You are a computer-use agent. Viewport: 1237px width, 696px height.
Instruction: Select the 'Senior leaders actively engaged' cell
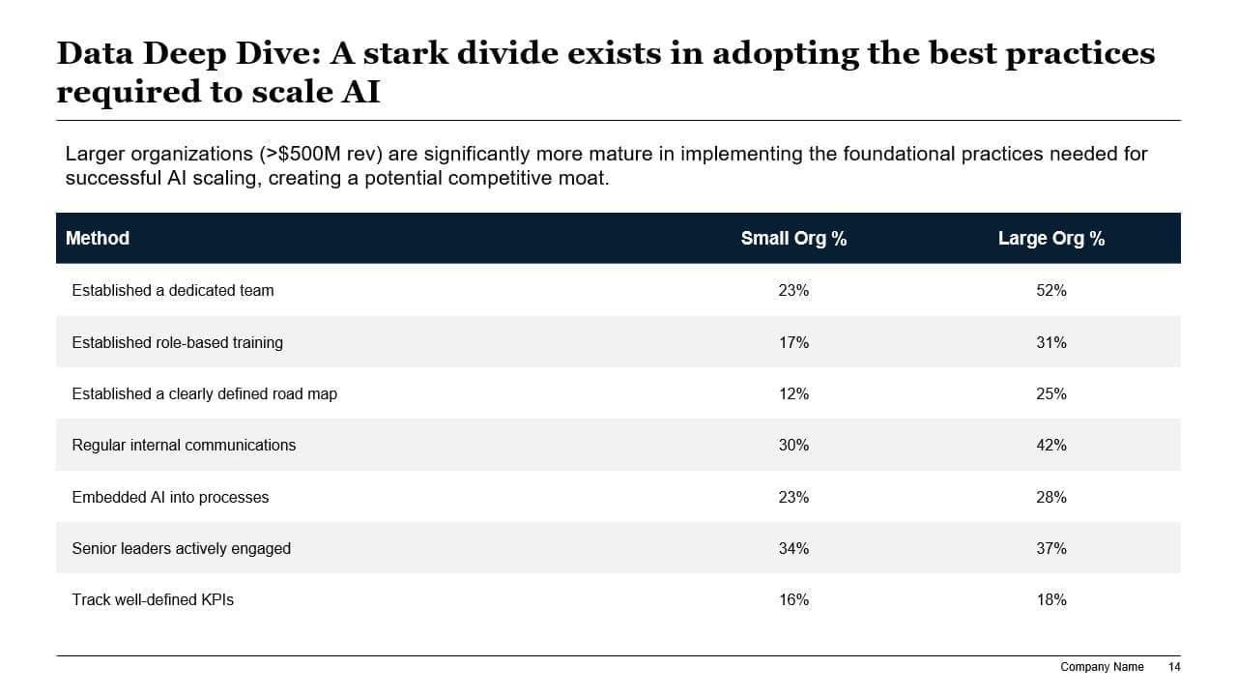(x=182, y=548)
